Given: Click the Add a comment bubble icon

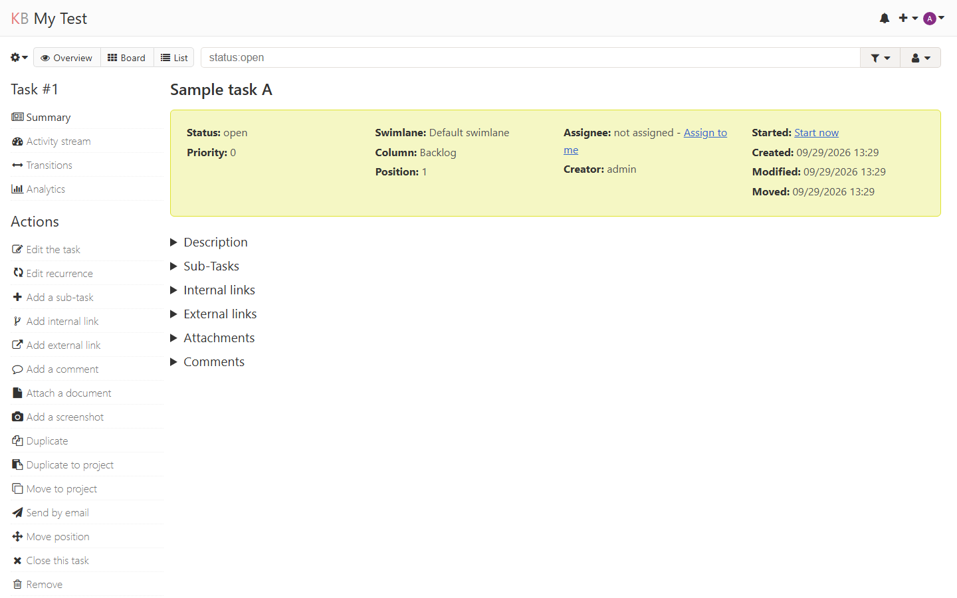Looking at the screenshot, I should click(x=17, y=369).
